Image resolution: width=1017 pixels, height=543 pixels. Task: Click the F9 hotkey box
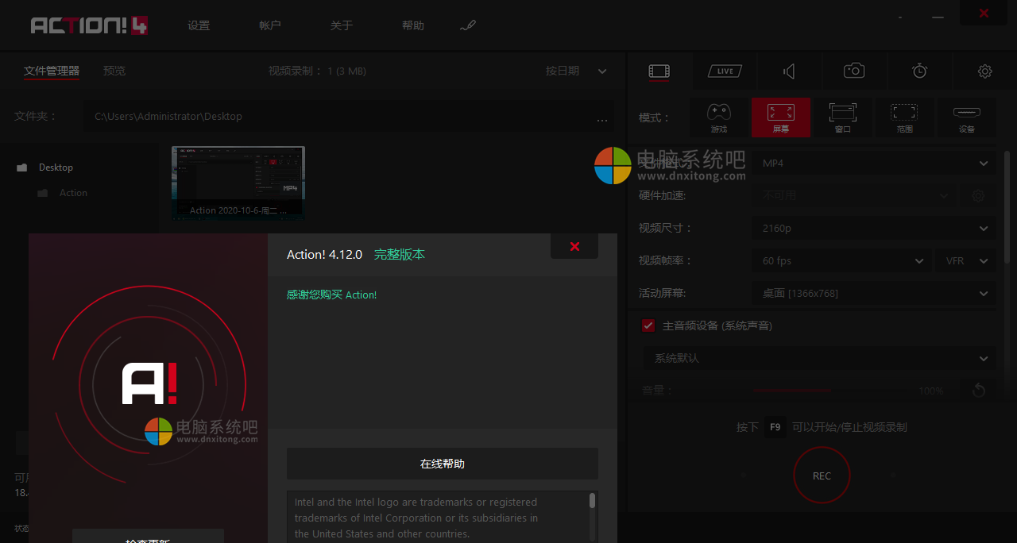pos(775,427)
